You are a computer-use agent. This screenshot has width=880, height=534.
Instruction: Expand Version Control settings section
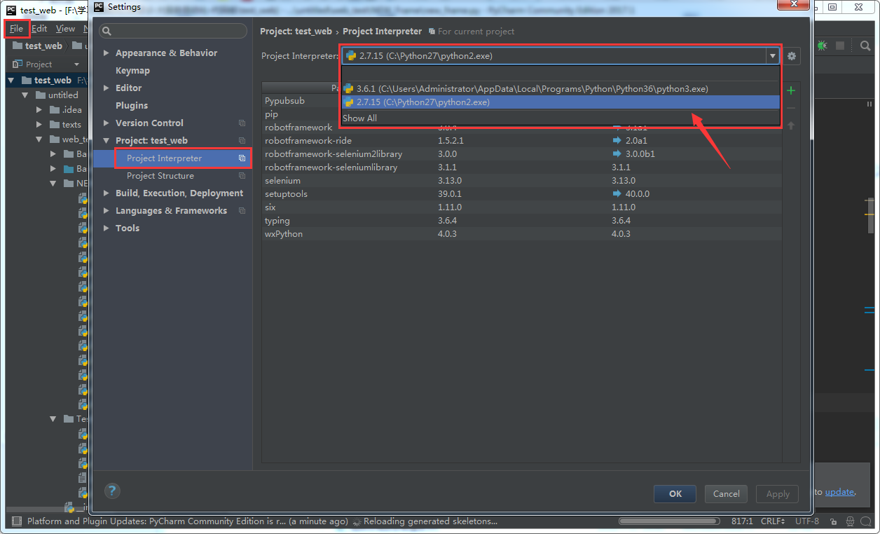(x=106, y=123)
